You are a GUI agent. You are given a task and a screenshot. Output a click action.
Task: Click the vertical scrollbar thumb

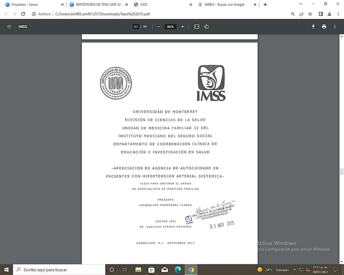342,172
